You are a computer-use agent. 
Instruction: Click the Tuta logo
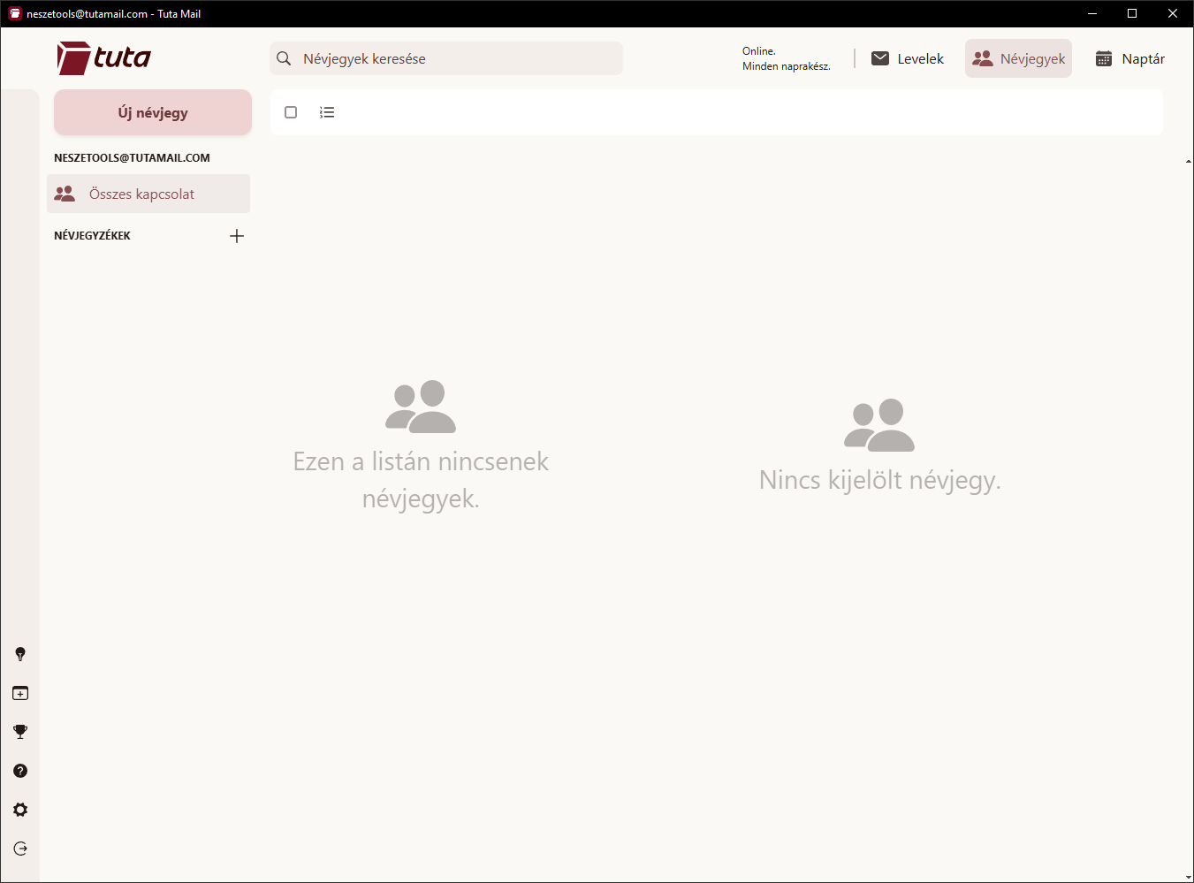(x=103, y=57)
